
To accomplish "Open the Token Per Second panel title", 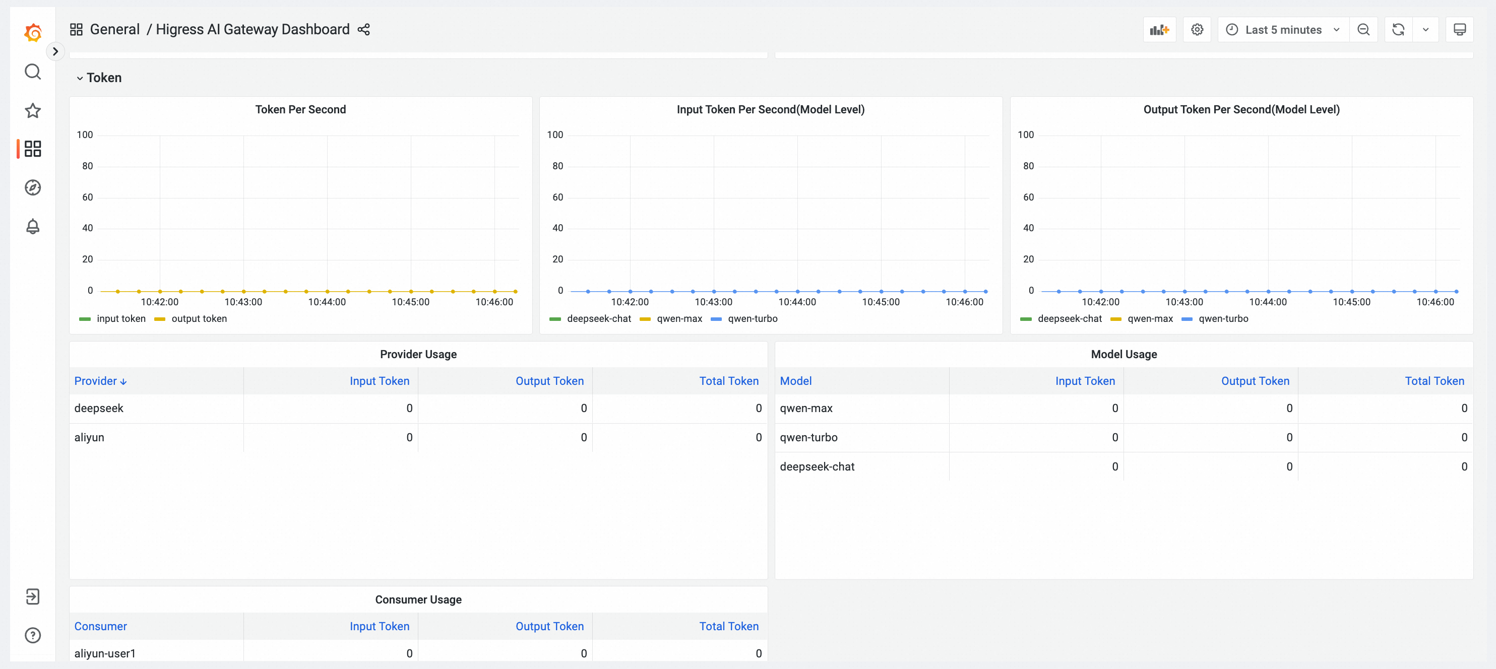I will (x=300, y=109).
